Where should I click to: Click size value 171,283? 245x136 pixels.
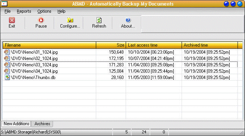[x=116, y=64]
